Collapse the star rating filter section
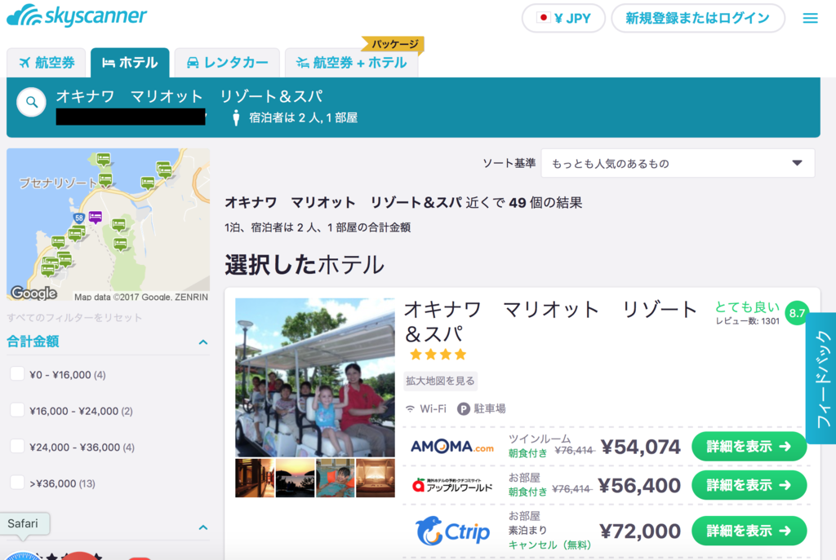836x560 pixels. tap(202, 527)
